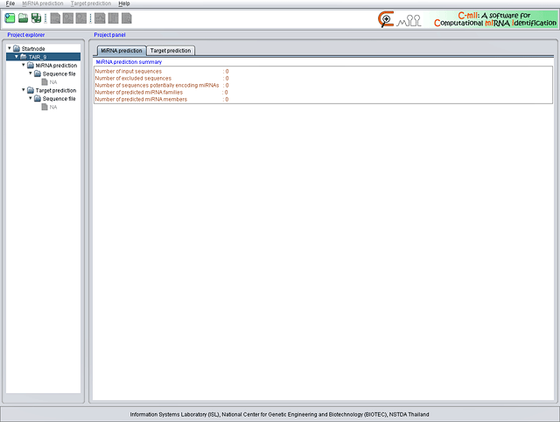This screenshot has width=560, height=422.
Task: Click the Startnode folder icon
Action: tap(16, 48)
